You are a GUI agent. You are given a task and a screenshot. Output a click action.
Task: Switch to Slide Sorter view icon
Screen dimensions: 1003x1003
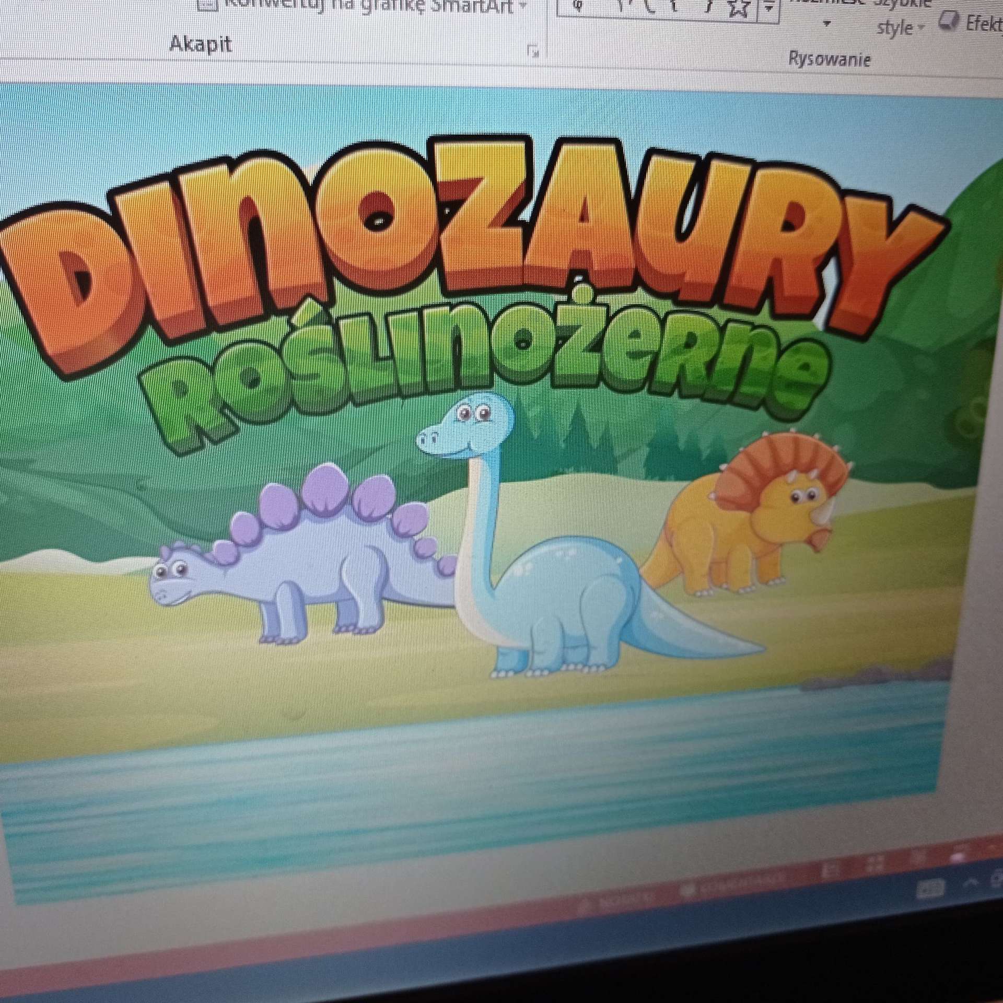coord(876,863)
